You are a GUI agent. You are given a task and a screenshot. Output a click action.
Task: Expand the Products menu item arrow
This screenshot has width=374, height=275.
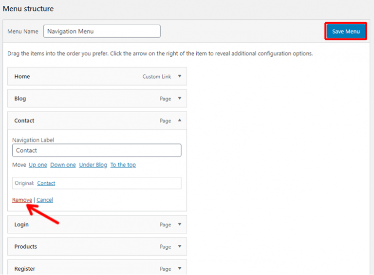click(179, 246)
